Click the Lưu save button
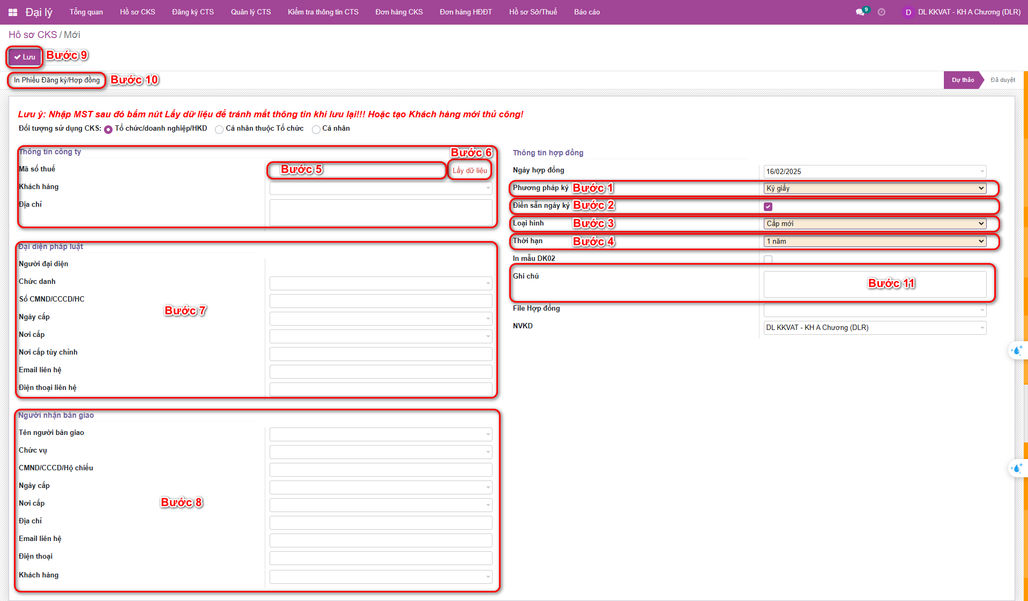The image size is (1028, 601). 25,57
